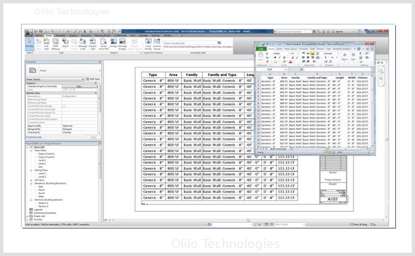The height and width of the screenshot is (256, 415).
Task: Click Excel Styles button
Action: (344, 56)
